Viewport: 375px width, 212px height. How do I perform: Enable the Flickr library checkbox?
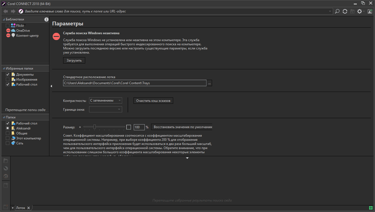pyautogui.click(x=8, y=26)
